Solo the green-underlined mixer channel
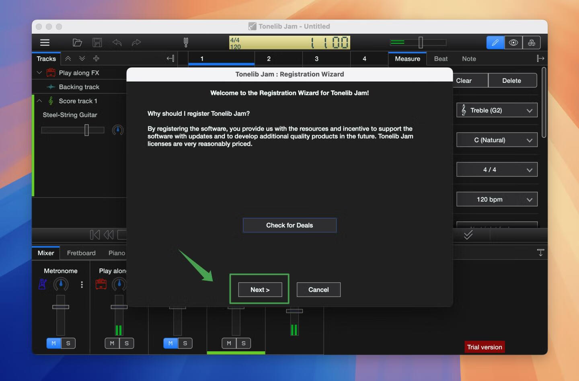The width and height of the screenshot is (579, 381). tap(244, 343)
